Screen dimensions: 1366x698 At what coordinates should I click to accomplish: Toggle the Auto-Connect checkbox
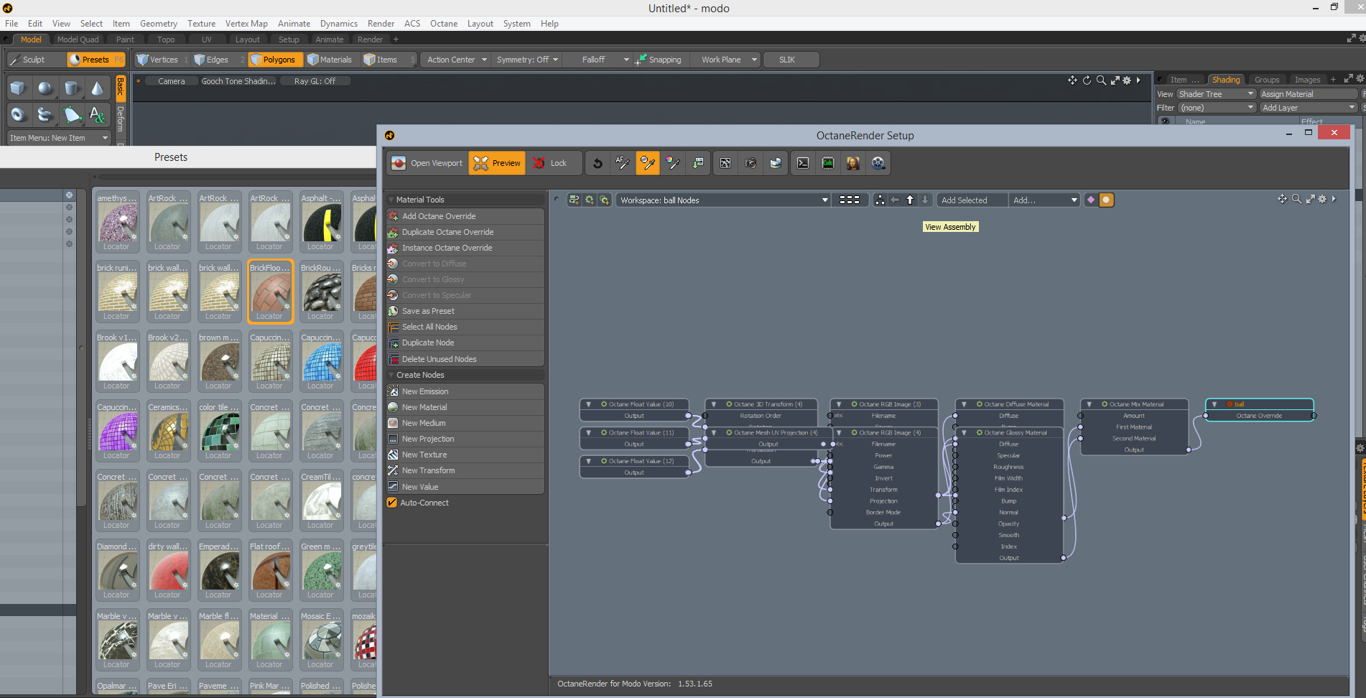click(392, 503)
